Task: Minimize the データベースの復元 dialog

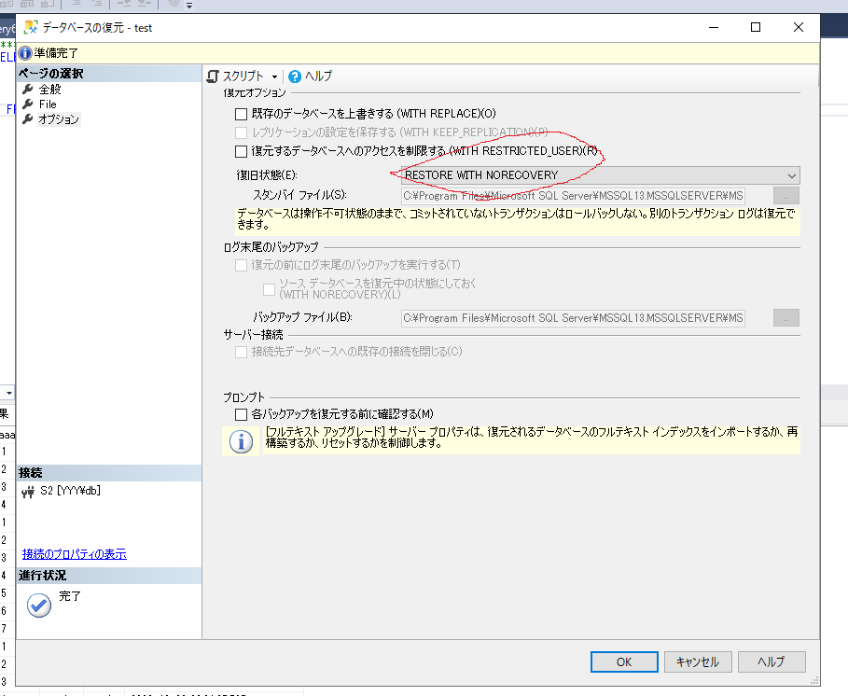Action: pyautogui.click(x=714, y=27)
